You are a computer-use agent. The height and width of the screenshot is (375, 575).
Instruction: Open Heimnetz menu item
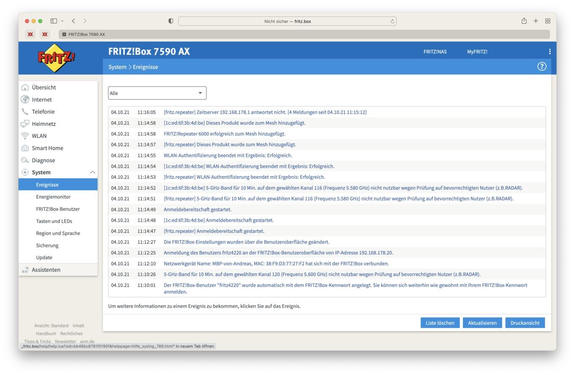[x=44, y=124]
